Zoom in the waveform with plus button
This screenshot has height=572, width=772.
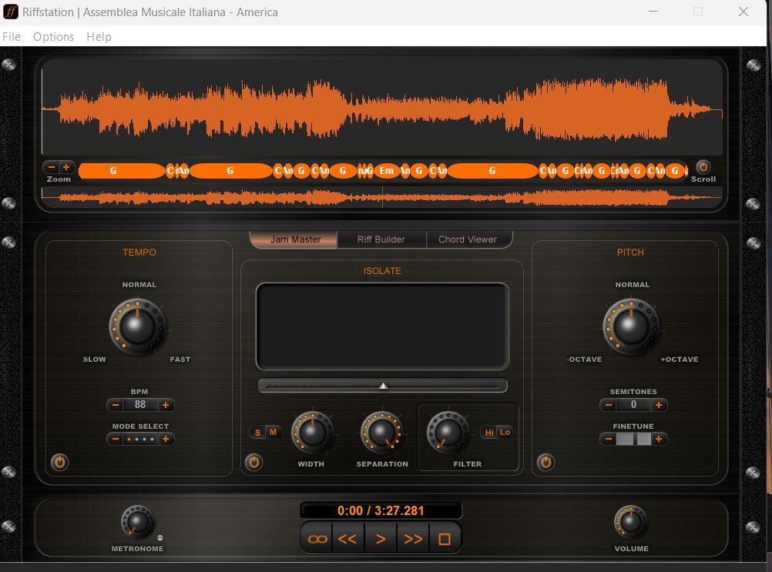click(66, 167)
